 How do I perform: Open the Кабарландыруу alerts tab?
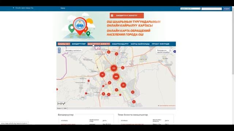[120, 44]
